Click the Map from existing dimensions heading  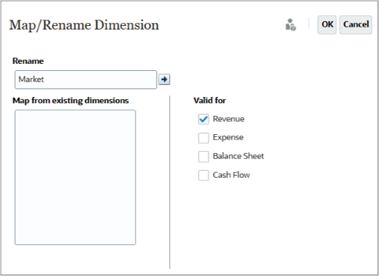pos(71,100)
